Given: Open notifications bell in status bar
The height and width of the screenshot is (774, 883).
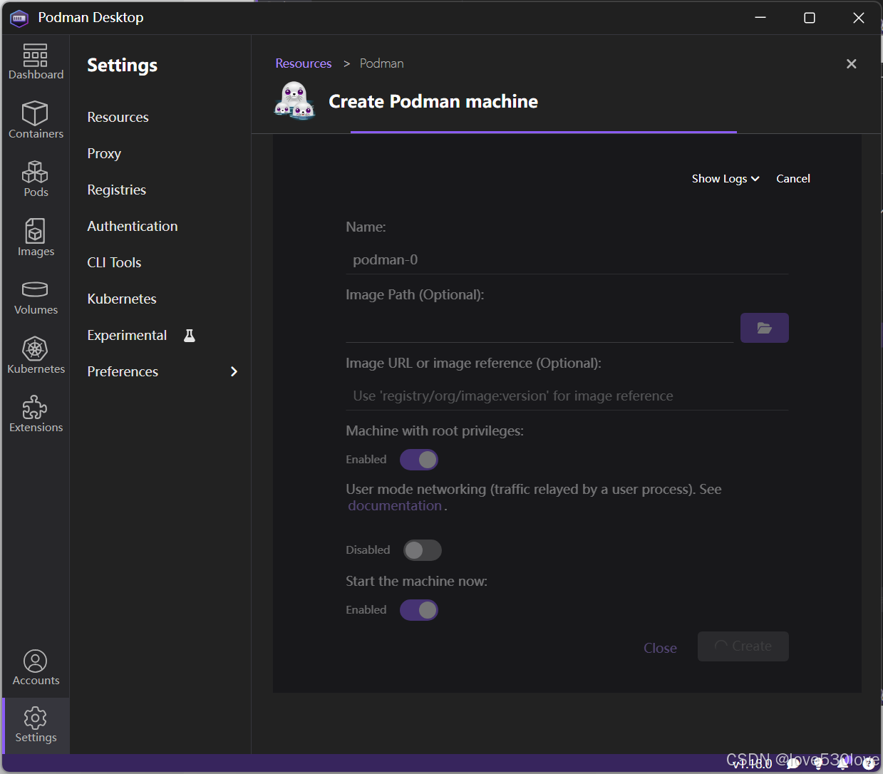Looking at the screenshot, I should (843, 763).
